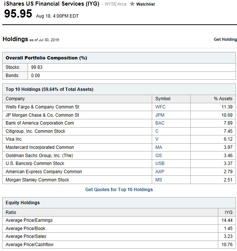Add IYG via Watchlist label
The height and width of the screenshot is (251, 237).
(145, 4)
